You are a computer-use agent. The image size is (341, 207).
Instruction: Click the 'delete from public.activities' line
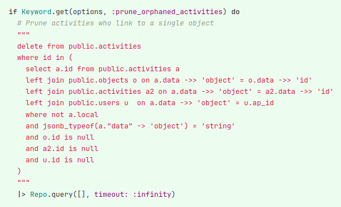point(79,46)
